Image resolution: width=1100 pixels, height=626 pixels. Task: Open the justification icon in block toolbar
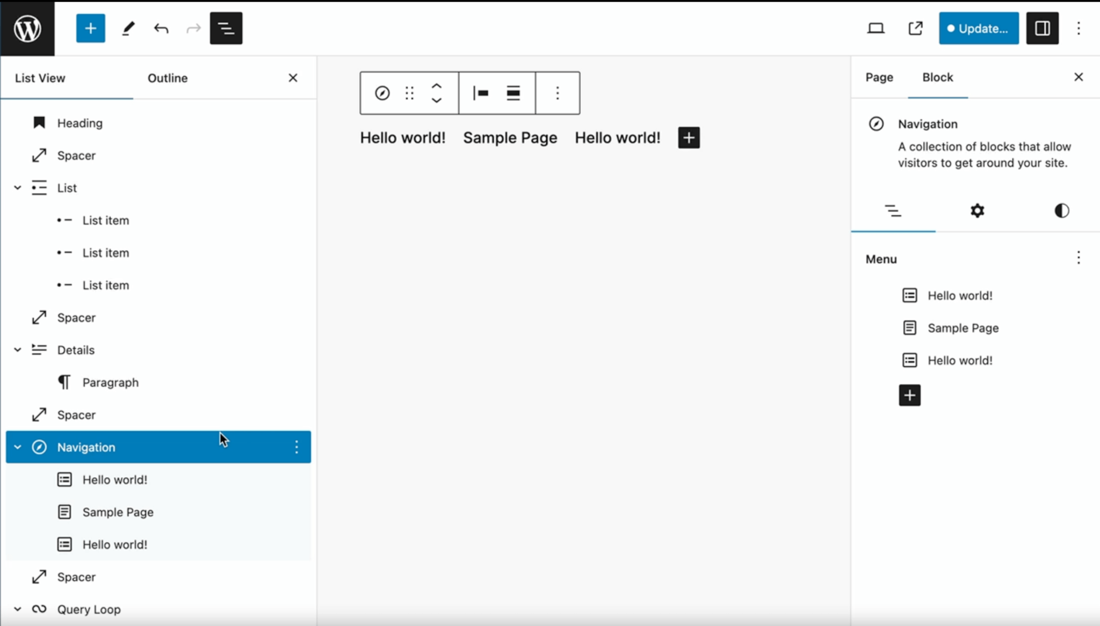click(x=481, y=93)
